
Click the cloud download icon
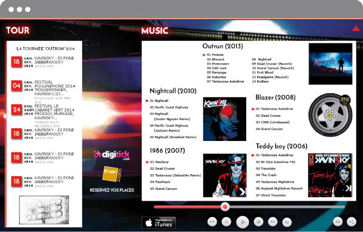click(x=338, y=222)
